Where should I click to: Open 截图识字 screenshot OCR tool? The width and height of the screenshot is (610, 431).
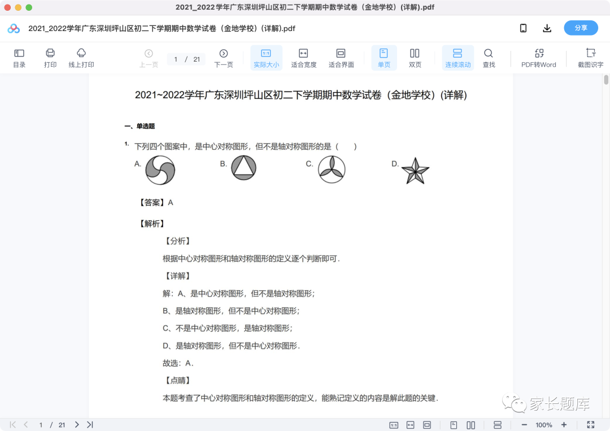point(591,58)
